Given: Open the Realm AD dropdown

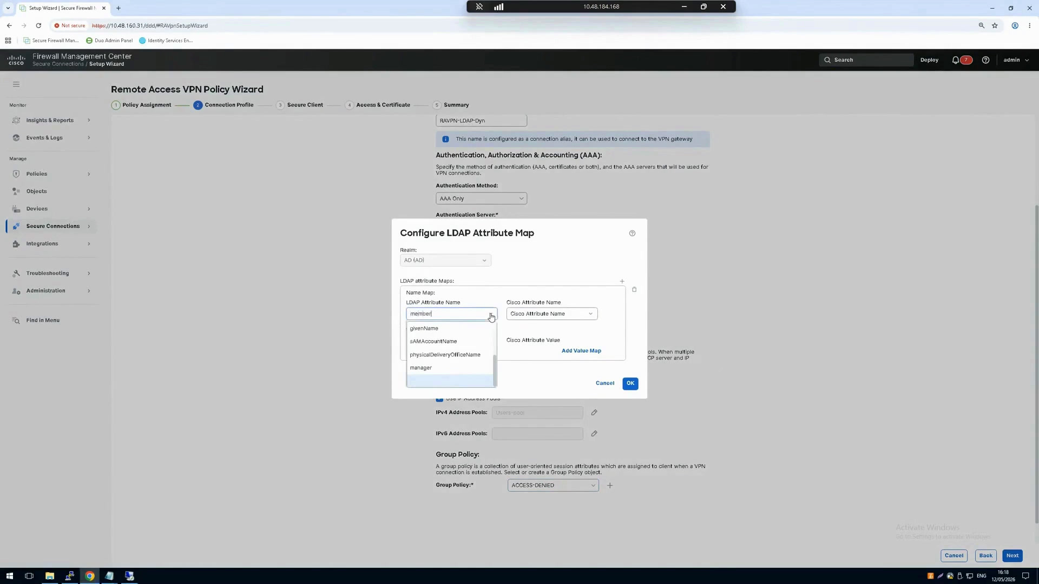Looking at the screenshot, I should (x=445, y=260).
